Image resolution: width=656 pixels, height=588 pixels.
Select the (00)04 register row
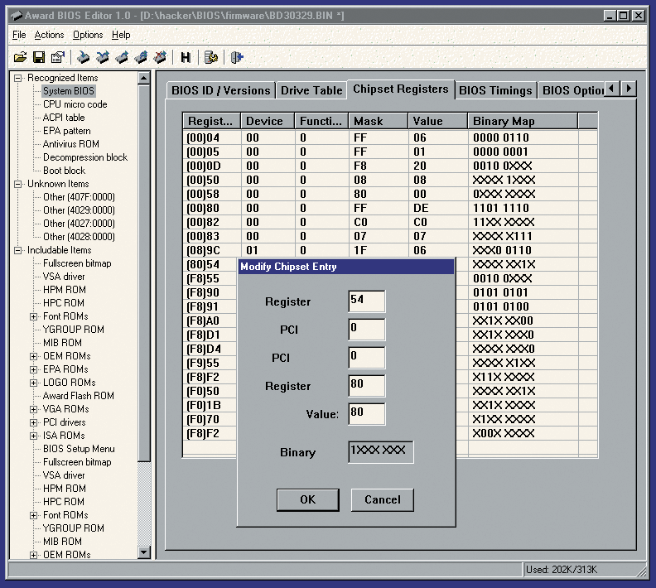pos(390,137)
